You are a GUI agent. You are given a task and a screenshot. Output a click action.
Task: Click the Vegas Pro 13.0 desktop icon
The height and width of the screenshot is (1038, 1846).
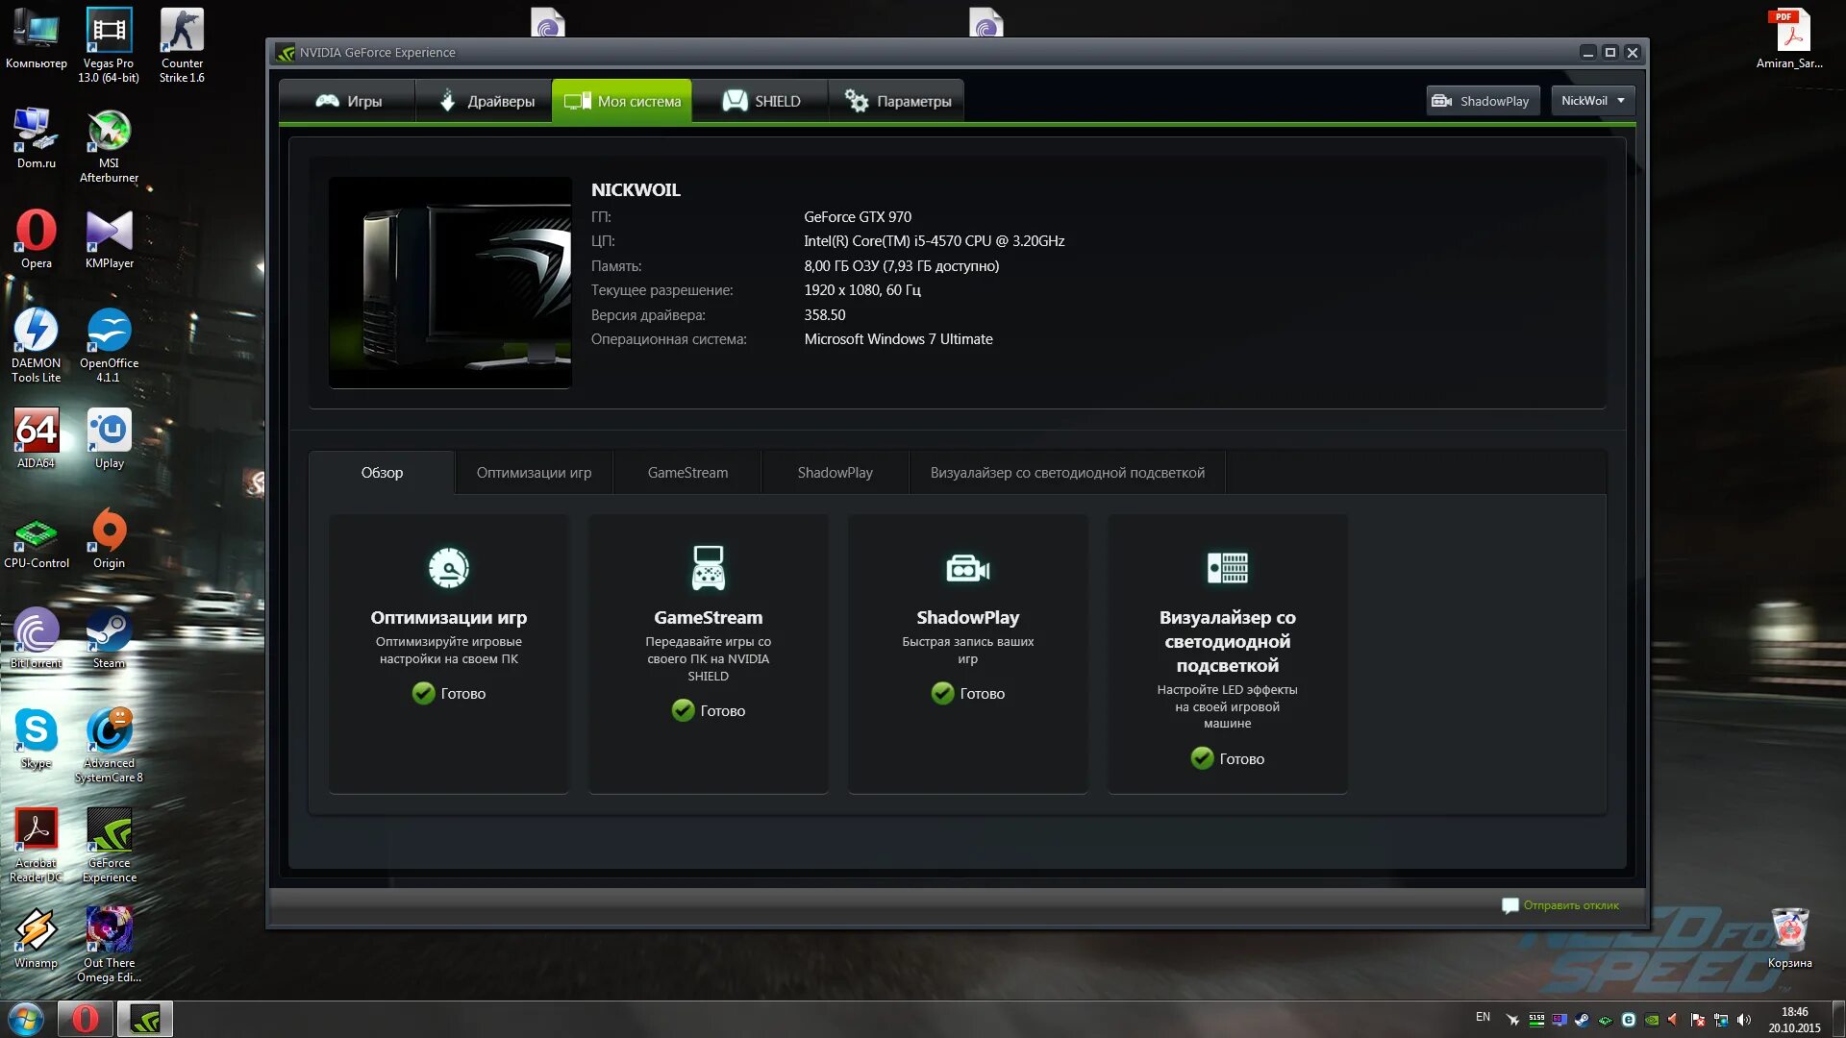pos(109,45)
